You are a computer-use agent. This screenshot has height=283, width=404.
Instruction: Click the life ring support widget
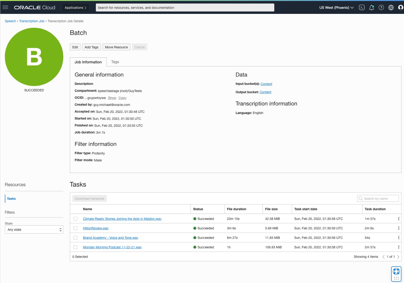click(396, 271)
